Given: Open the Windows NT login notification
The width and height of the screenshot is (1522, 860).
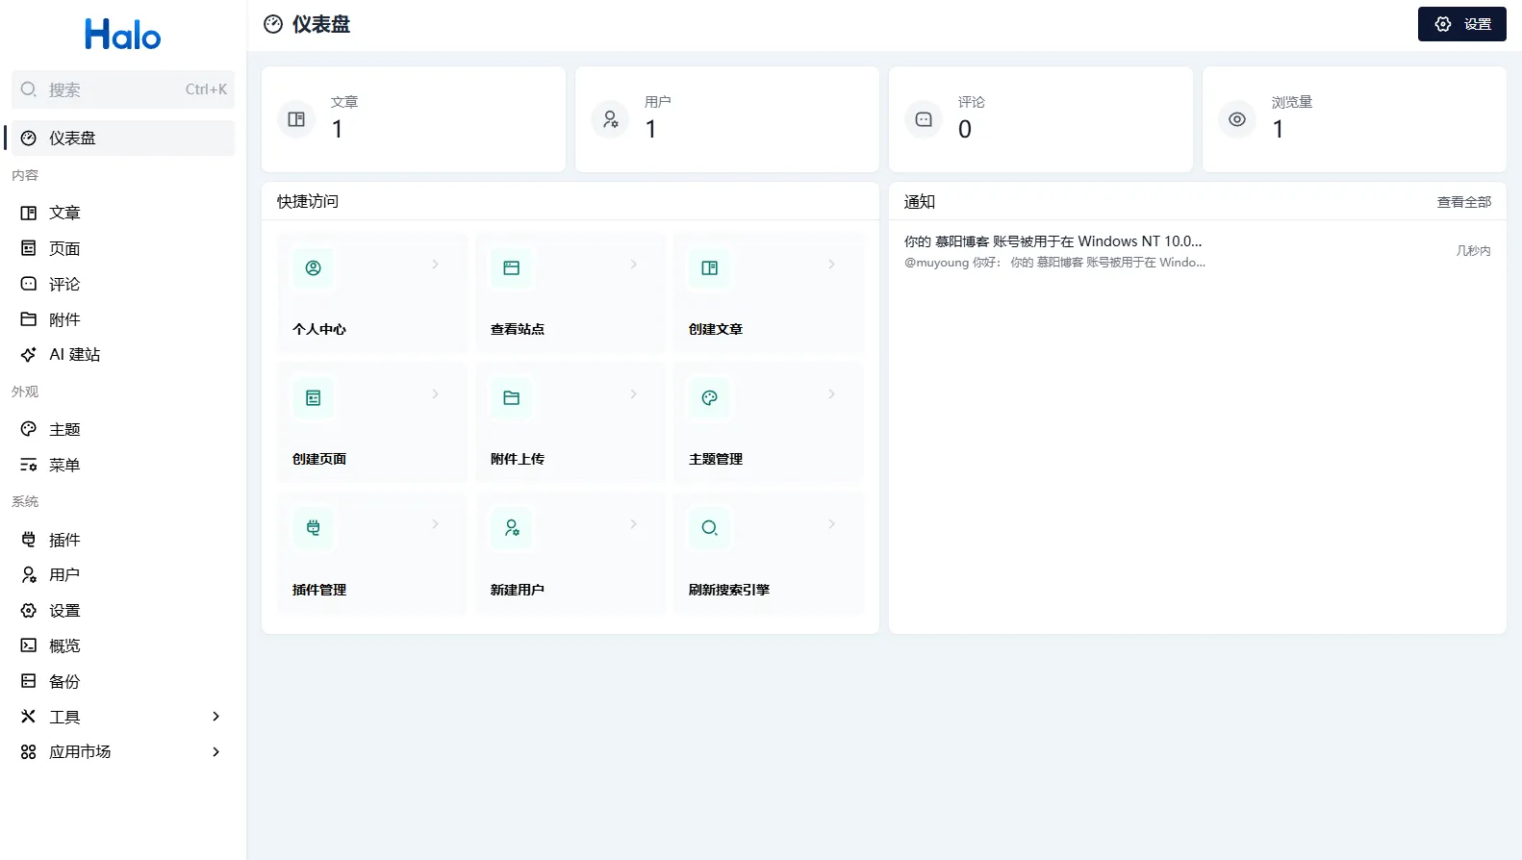Looking at the screenshot, I should [1053, 250].
